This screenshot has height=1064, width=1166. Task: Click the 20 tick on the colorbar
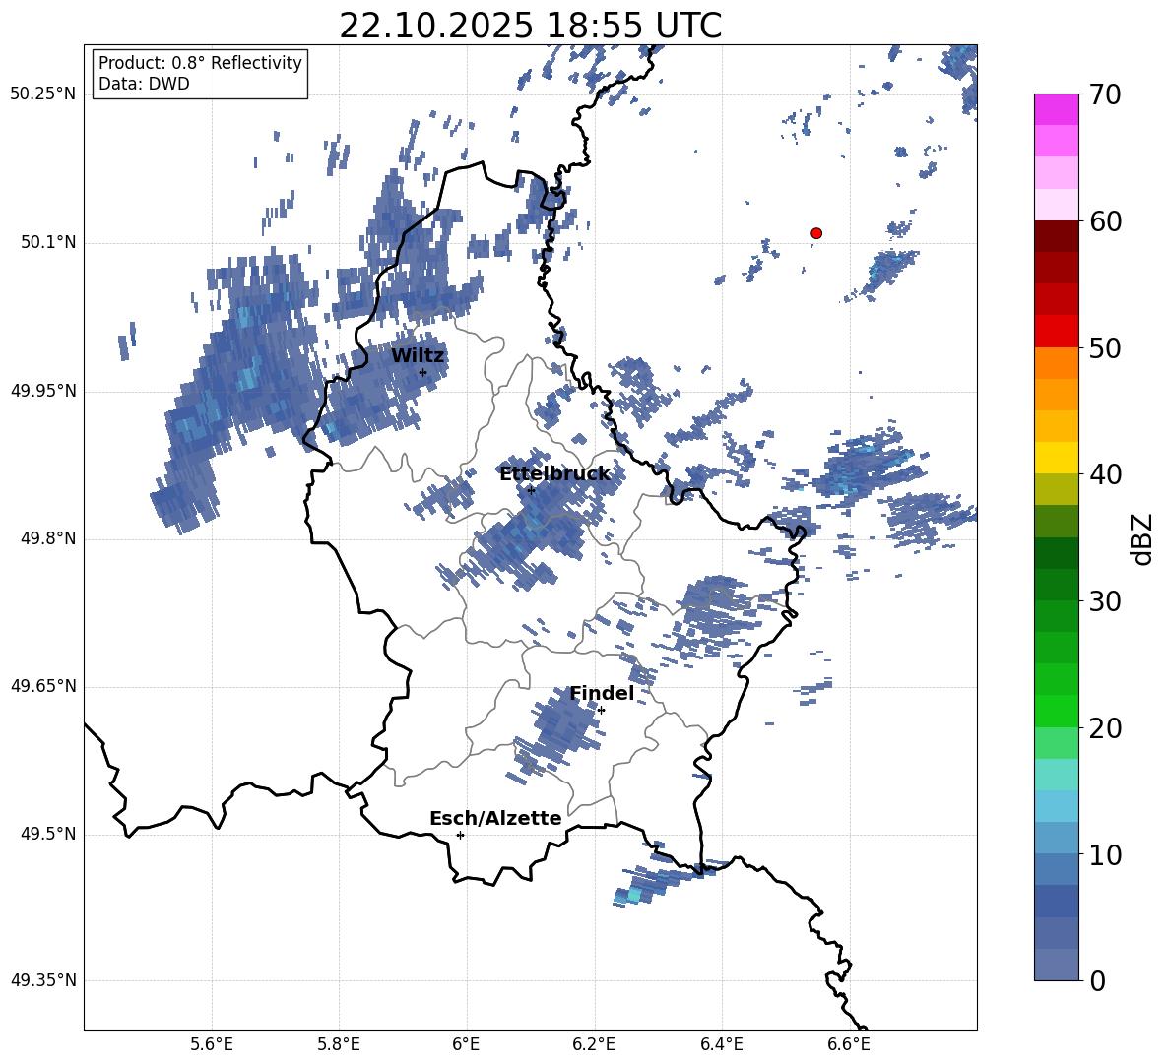tap(1105, 727)
